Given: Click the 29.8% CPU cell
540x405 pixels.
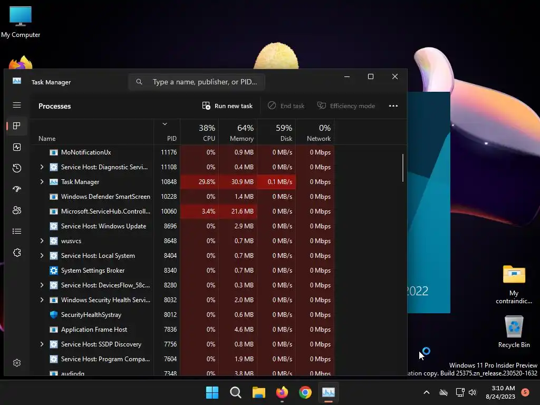Looking at the screenshot, I should pyautogui.click(x=199, y=182).
